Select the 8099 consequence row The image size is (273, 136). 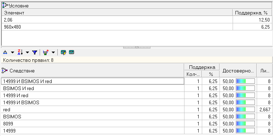pos(93,124)
